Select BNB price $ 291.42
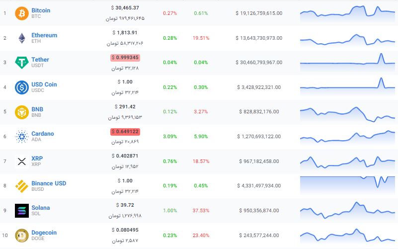Screen dimensions: 398x249 click(125, 107)
